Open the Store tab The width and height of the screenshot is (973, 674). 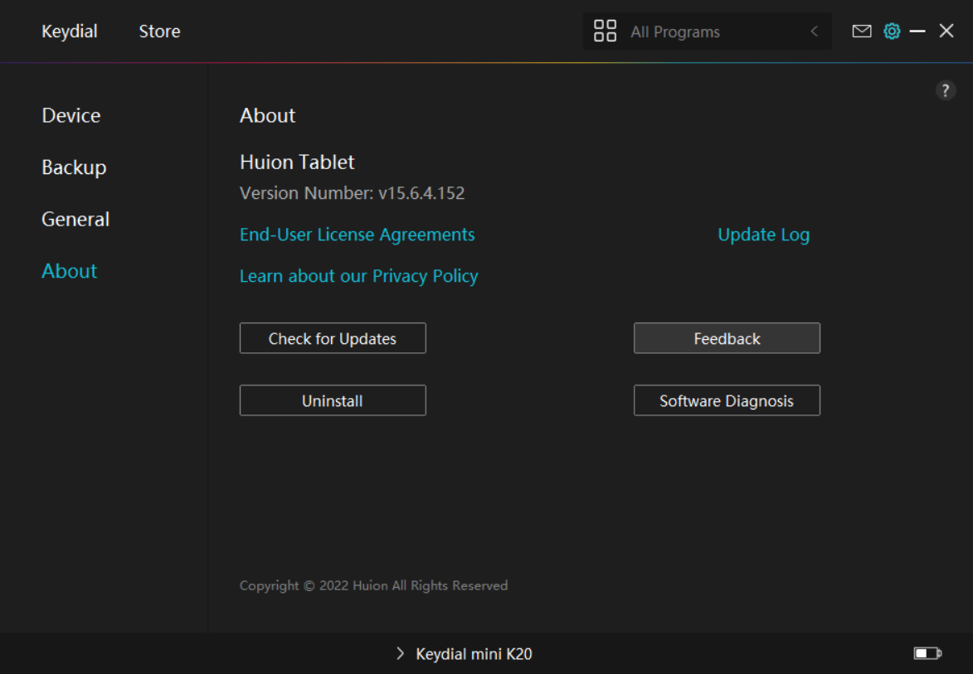pyautogui.click(x=159, y=32)
